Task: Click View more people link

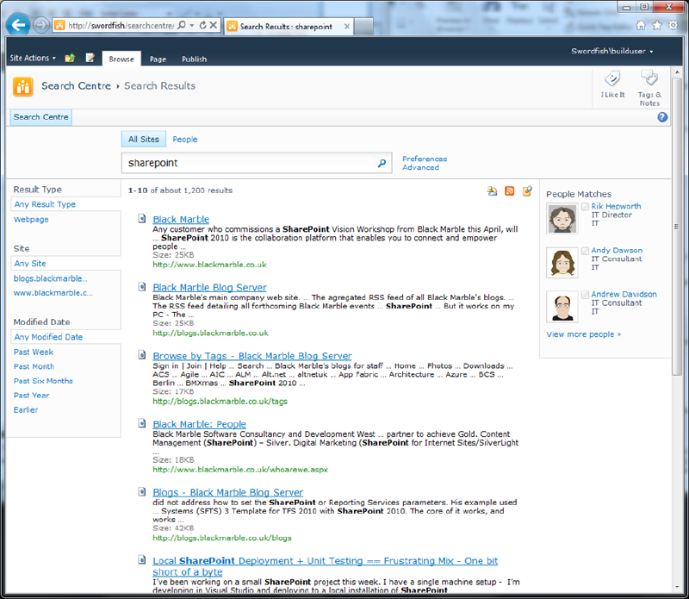Action: [x=584, y=334]
